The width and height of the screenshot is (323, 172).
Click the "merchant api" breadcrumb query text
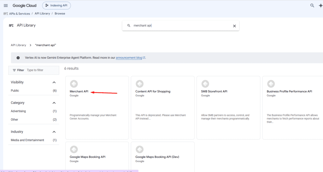45,45
